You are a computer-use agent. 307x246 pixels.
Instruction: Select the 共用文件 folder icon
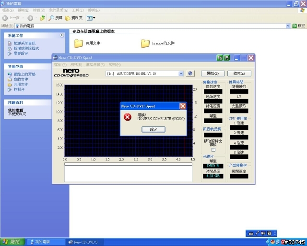coord(79,43)
